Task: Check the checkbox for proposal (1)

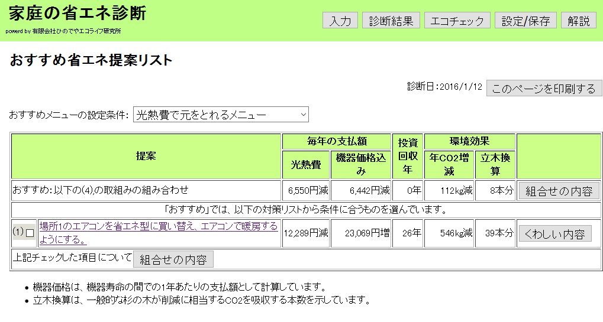Action: pyautogui.click(x=30, y=233)
